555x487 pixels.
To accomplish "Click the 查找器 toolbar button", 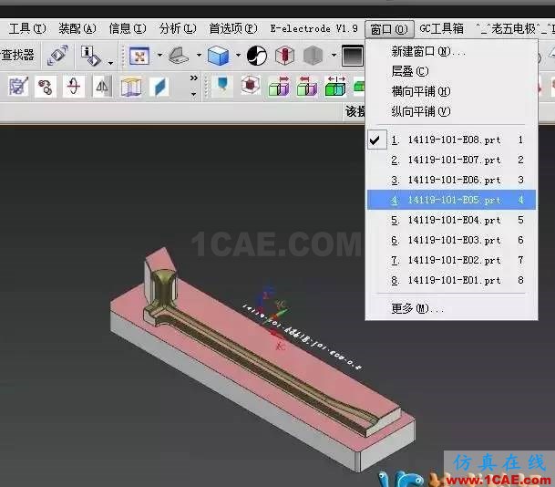I will pos(17,55).
